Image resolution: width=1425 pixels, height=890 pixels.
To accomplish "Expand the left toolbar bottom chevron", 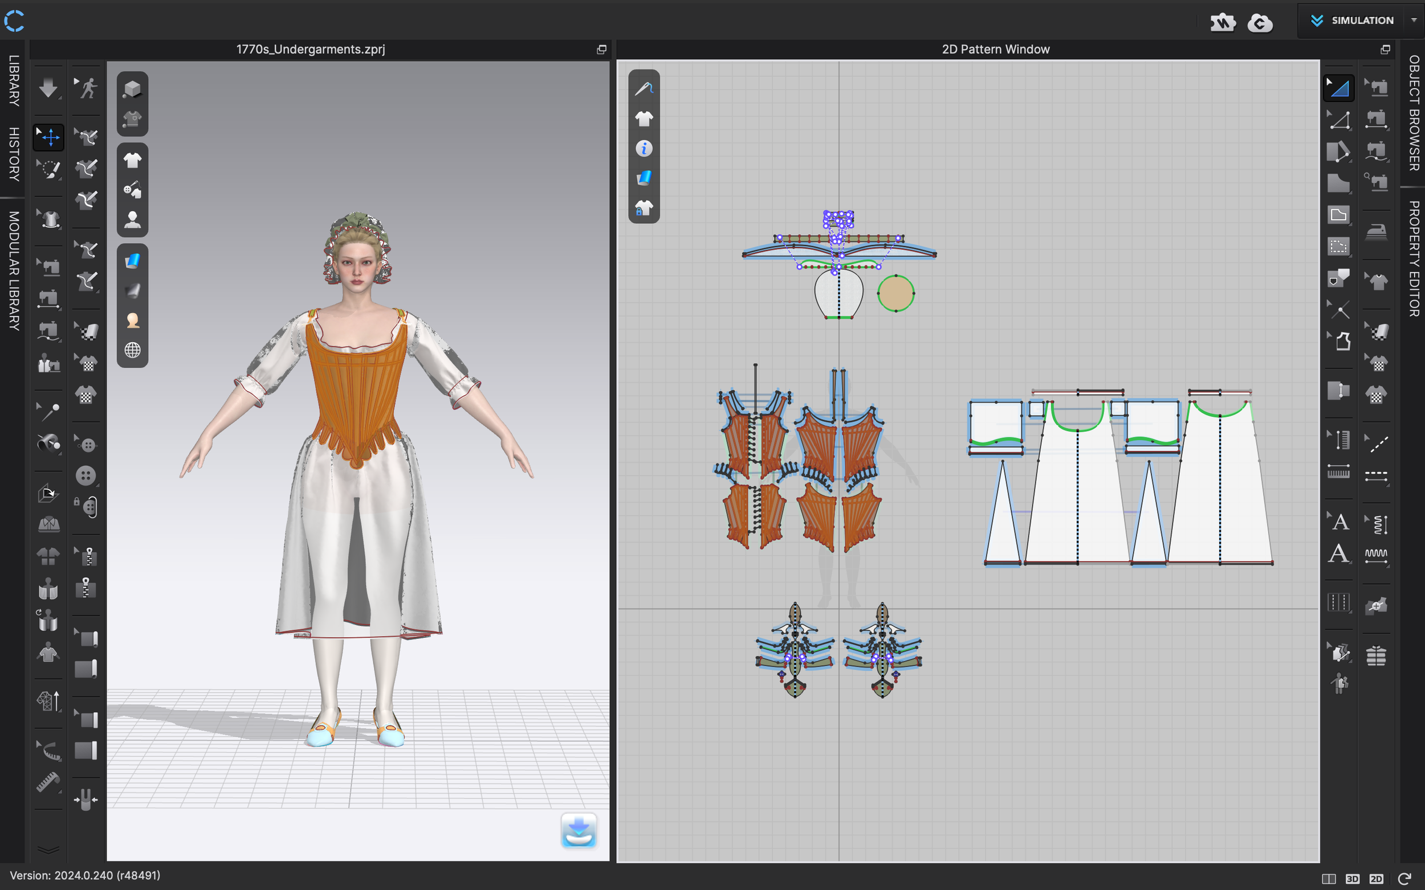I will [x=48, y=850].
